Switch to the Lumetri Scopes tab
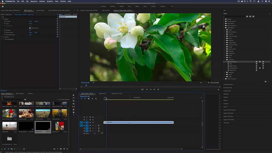272x153 pixels. click(x=40, y=10)
